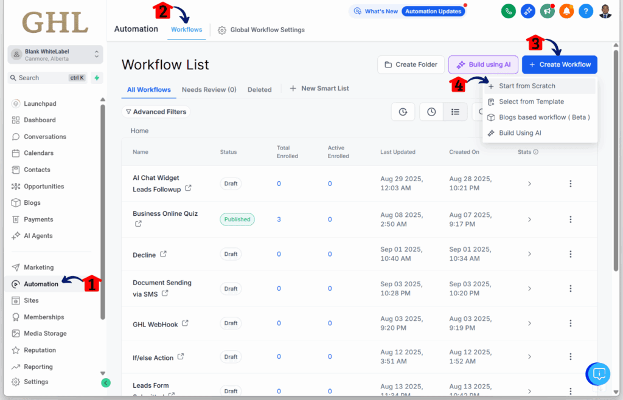
Task: Open external link icon for Document Sending via SMS
Action: tap(165, 293)
